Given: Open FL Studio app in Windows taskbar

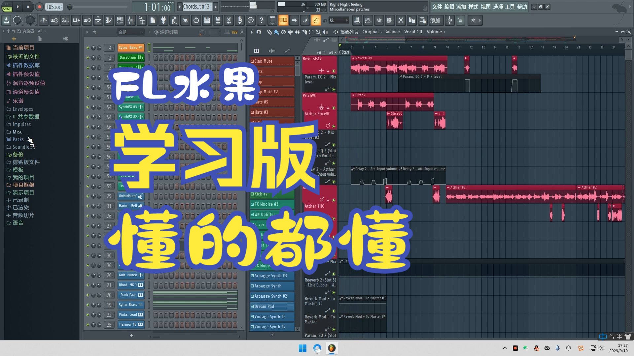Looking at the screenshot, I should click(x=332, y=348).
